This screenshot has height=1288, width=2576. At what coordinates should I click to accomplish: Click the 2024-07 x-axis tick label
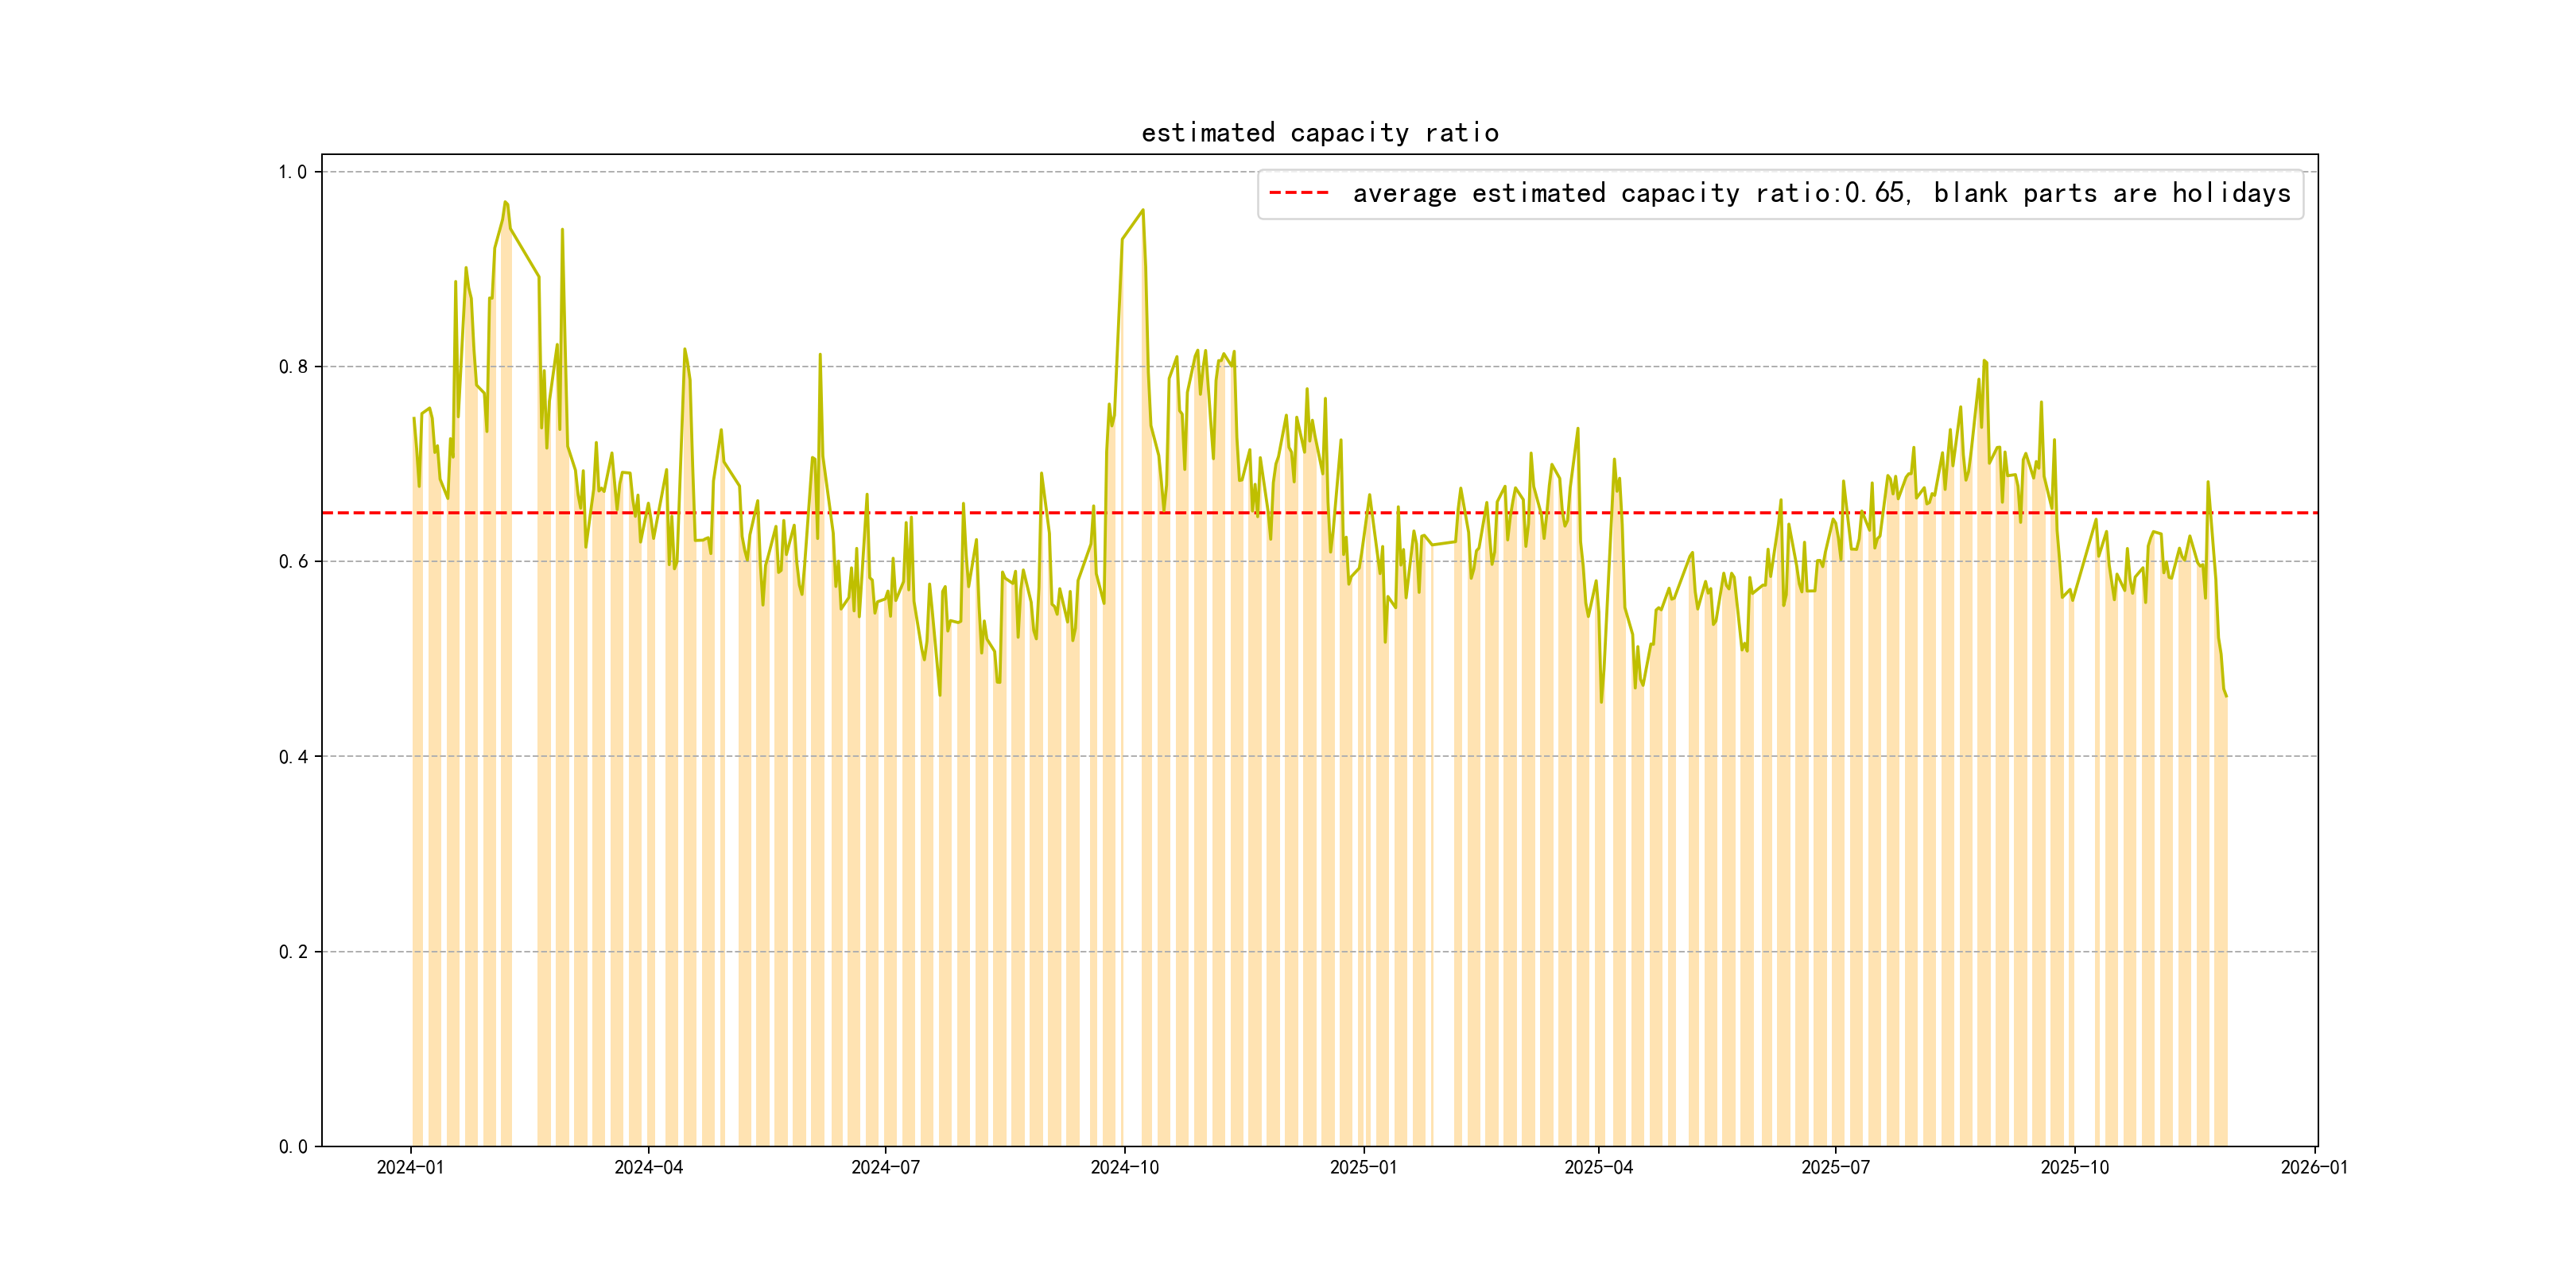[885, 1167]
